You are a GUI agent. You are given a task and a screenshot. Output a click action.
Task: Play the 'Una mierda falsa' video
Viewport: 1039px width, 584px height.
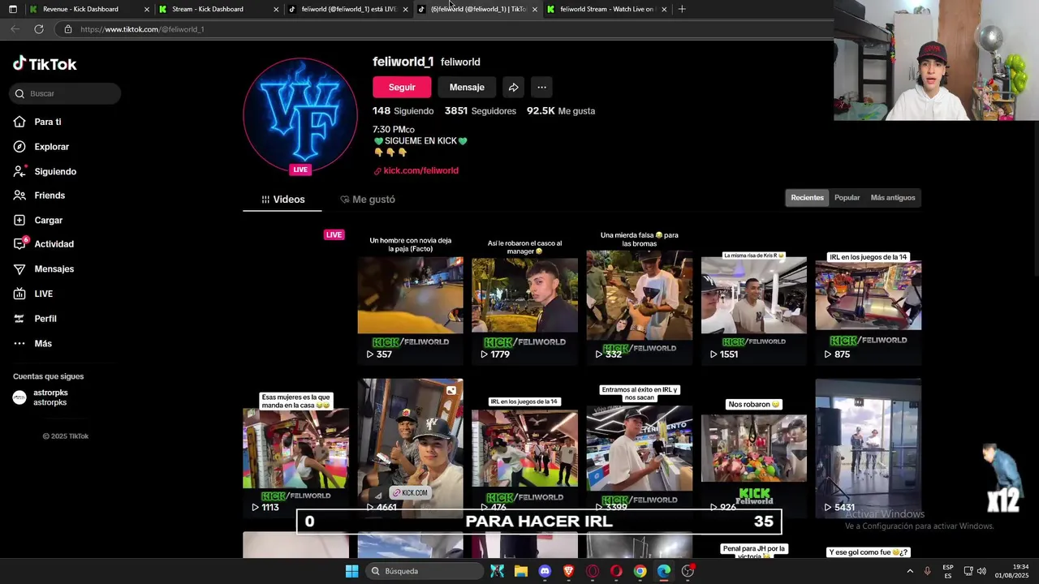pyautogui.click(x=639, y=295)
